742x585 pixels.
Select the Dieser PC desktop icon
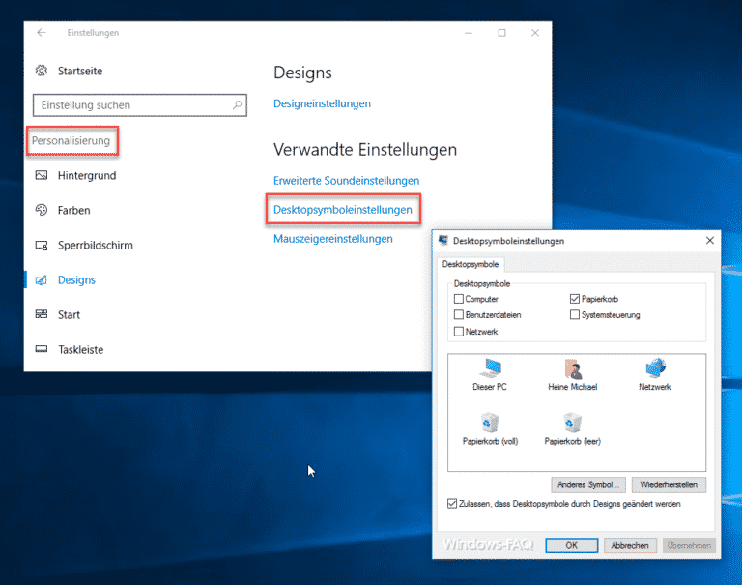pos(490,368)
